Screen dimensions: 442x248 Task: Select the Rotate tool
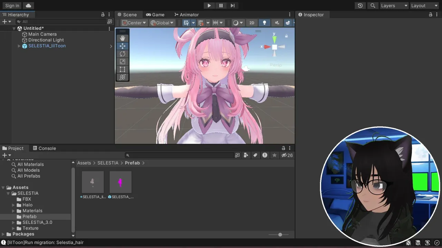(x=122, y=54)
